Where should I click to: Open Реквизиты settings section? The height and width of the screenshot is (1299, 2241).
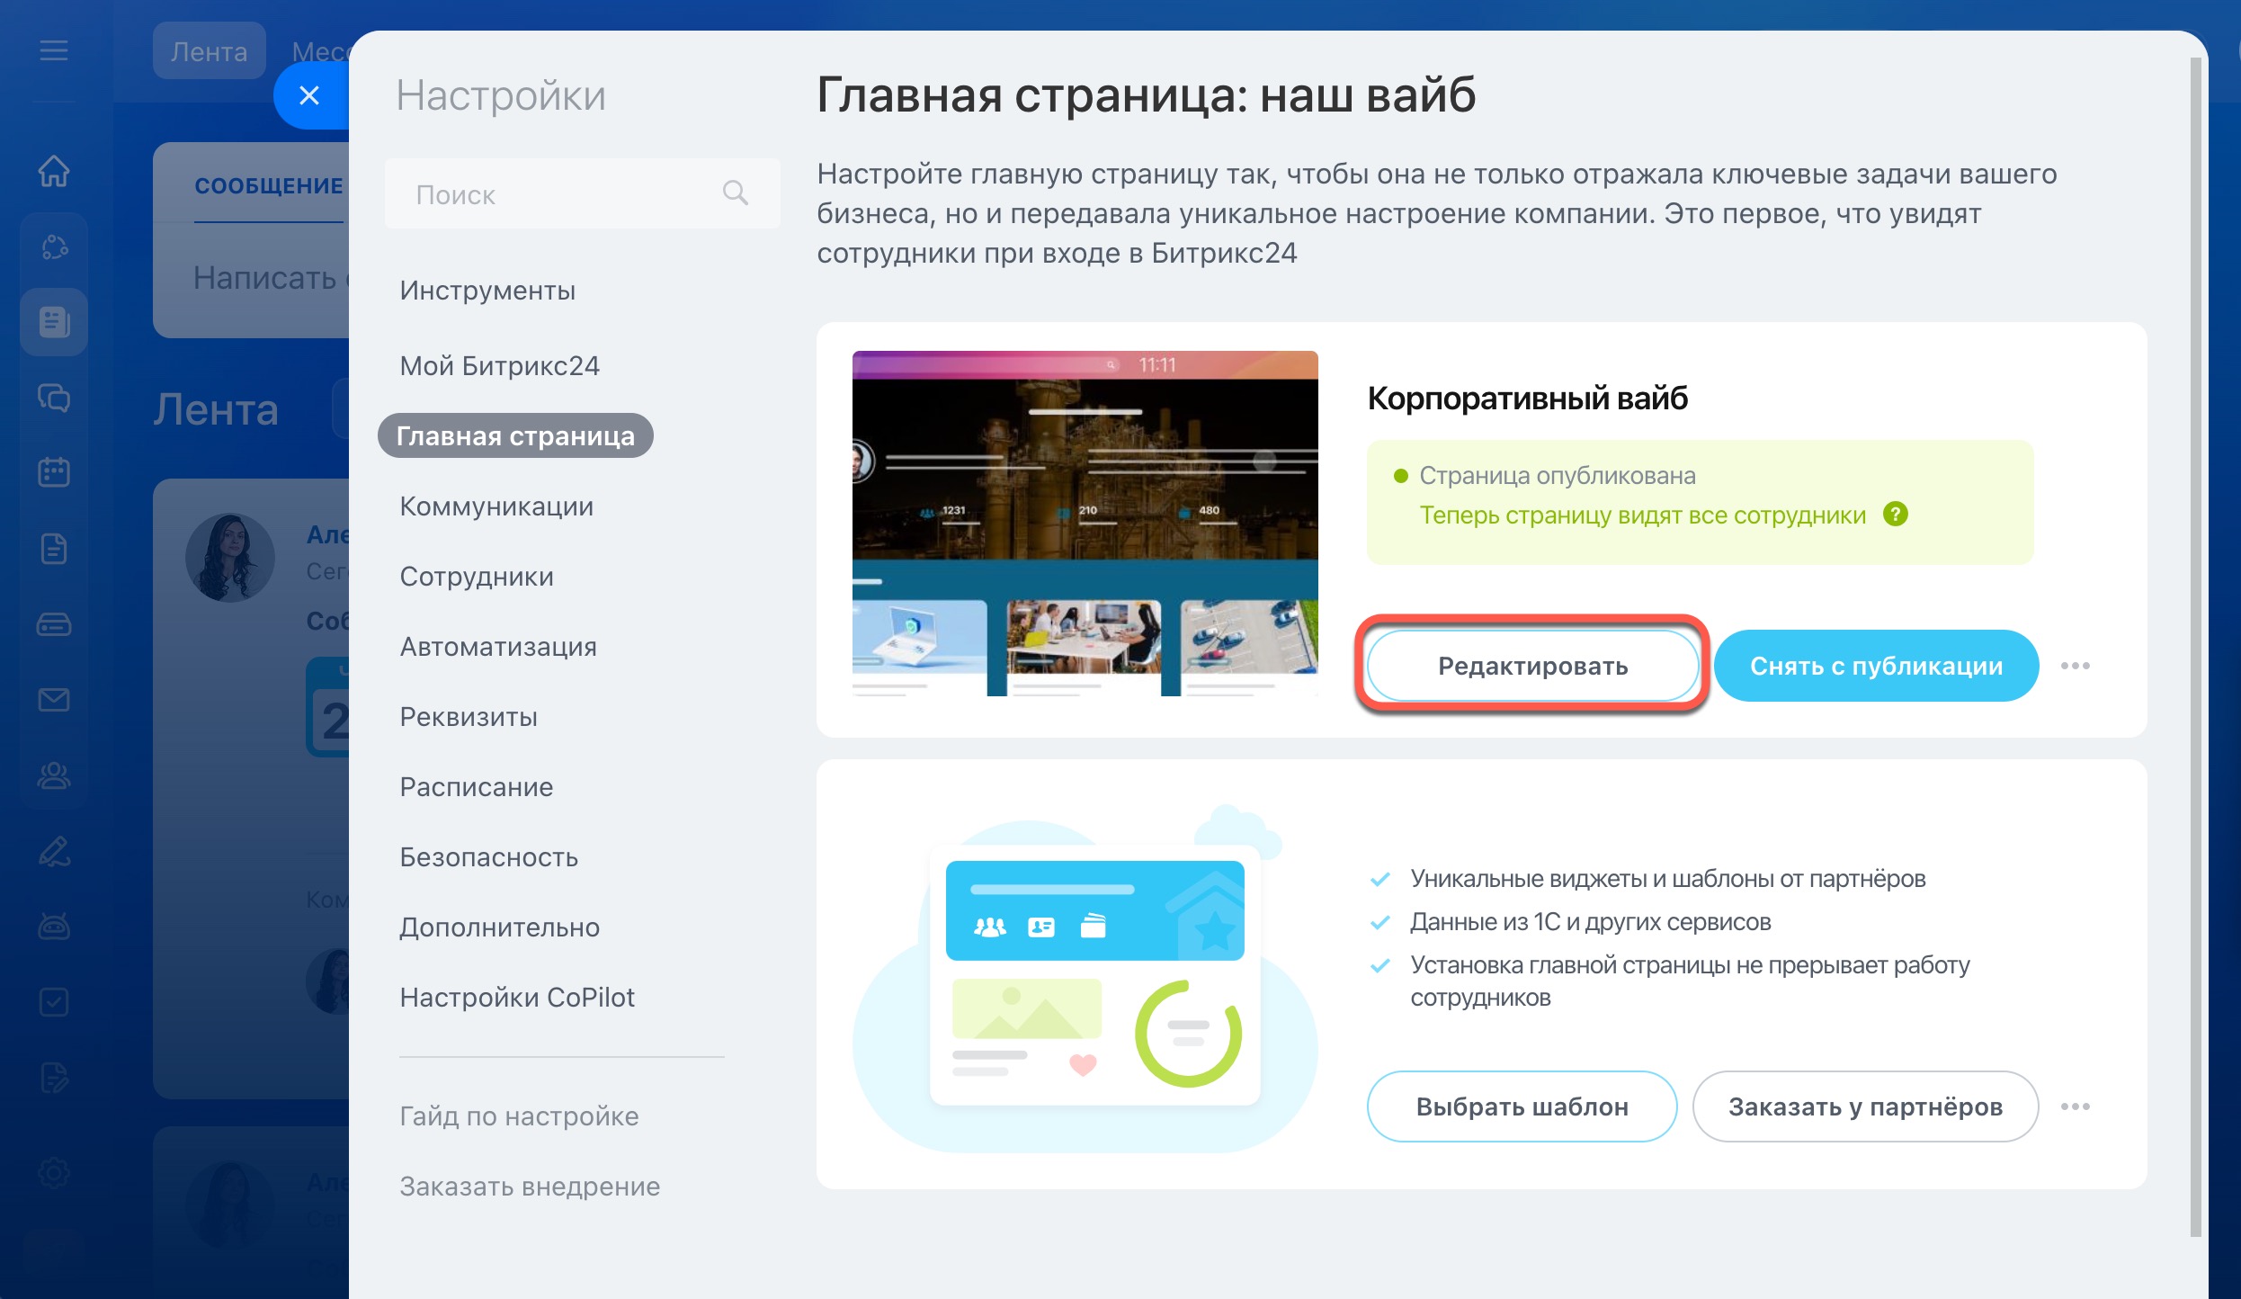[x=469, y=717]
